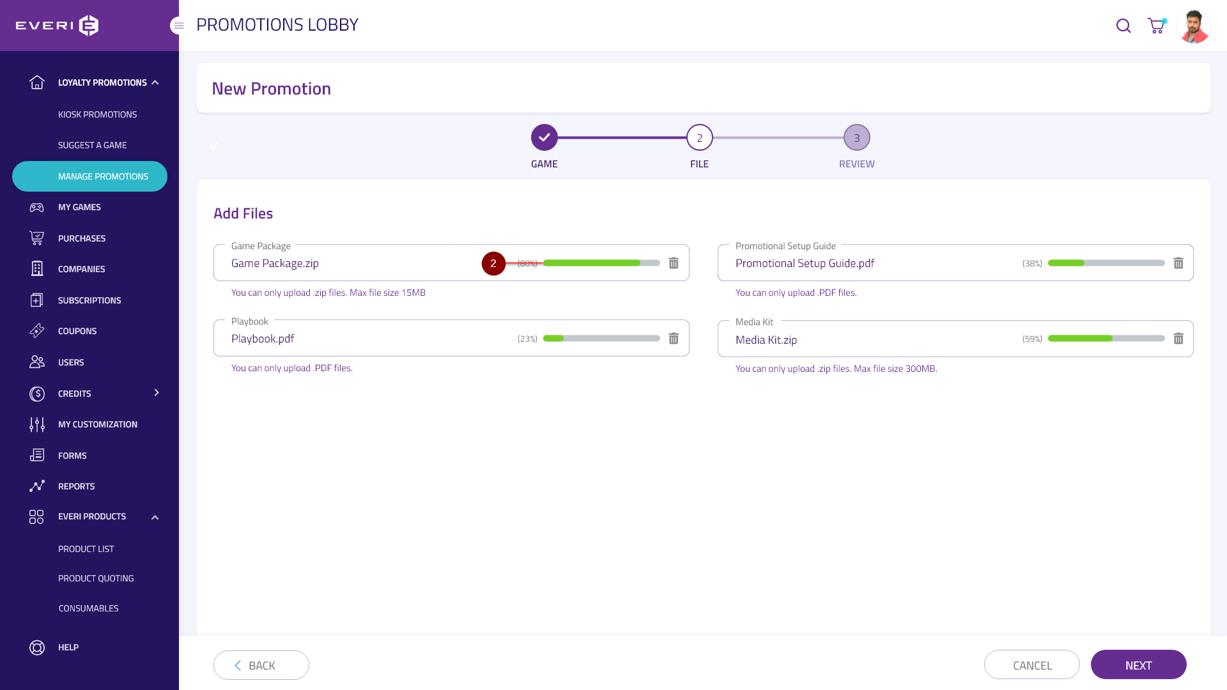This screenshot has height=690, width=1227.
Task: Trash the Media Kit.zip upload
Action: coord(1178,339)
